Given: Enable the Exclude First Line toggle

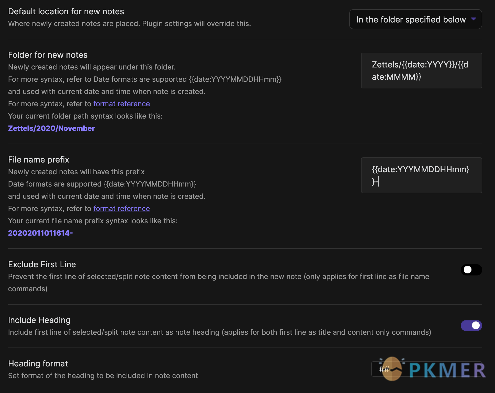Looking at the screenshot, I should (x=471, y=270).
